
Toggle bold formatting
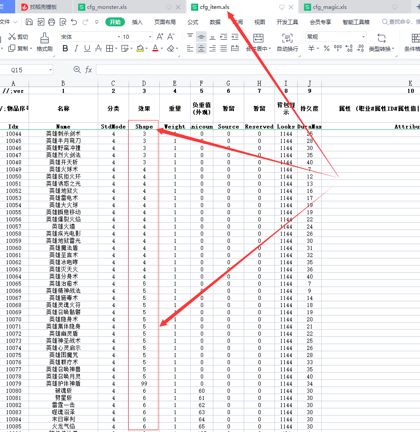[66, 49]
